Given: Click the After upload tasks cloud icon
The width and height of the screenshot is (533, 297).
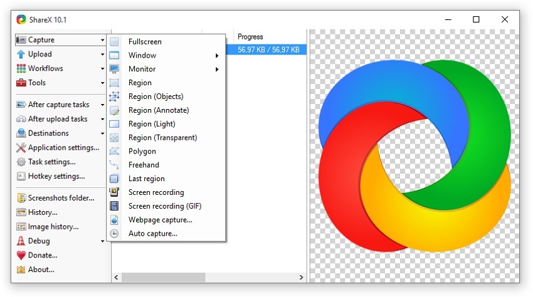Looking at the screenshot, I should pyautogui.click(x=21, y=119).
